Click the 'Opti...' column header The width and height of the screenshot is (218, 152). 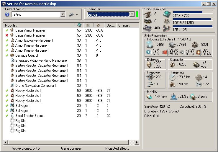click(110, 25)
